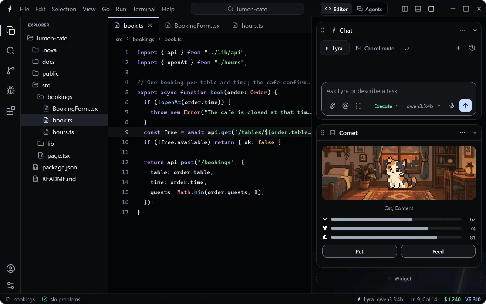486x304 pixels.
Task: Toggle the right sidebar layout button
Action: point(431,9)
